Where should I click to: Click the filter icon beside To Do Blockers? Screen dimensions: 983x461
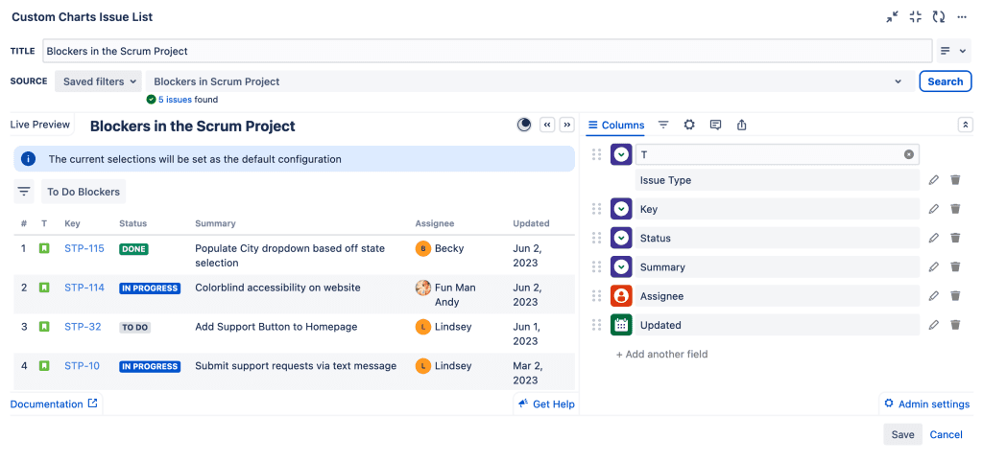[24, 192]
